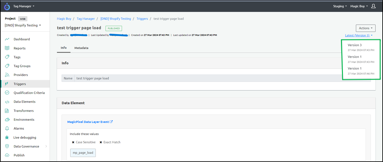Go to Triggers breadcrumb link

(142, 19)
